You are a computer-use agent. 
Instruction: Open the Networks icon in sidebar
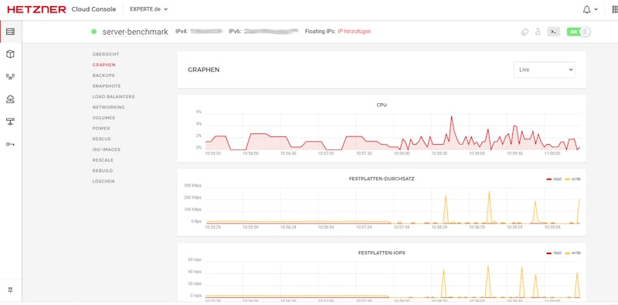click(x=11, y=77)
